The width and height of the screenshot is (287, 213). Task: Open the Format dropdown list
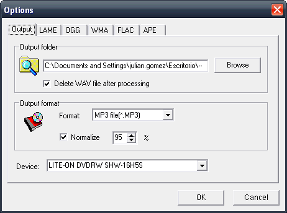(x=168, y=115)
